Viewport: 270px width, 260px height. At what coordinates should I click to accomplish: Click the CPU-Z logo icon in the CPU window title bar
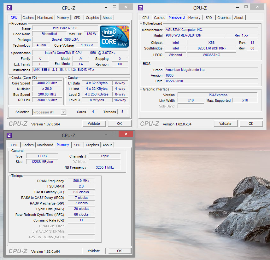click(x=9, y=8)
